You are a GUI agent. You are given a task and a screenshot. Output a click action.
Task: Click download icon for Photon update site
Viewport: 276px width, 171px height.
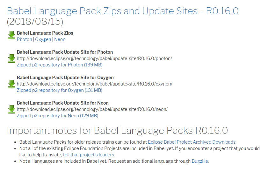coord(11,58)
